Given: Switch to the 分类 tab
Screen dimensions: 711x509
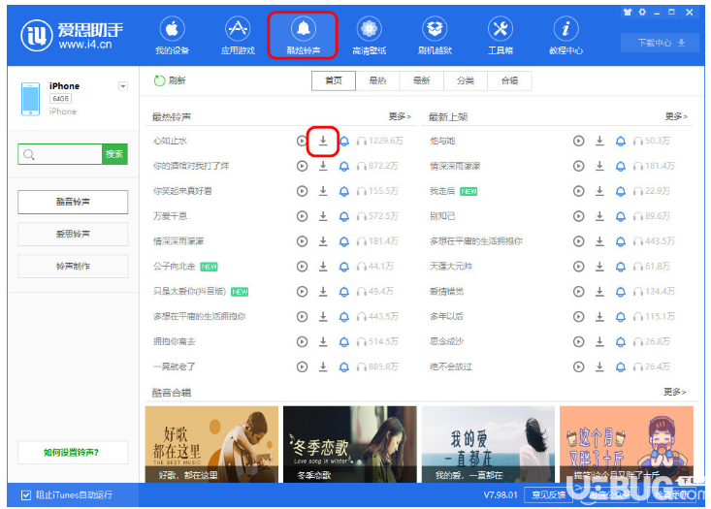Looking at the screenshot, I should 466,80.
